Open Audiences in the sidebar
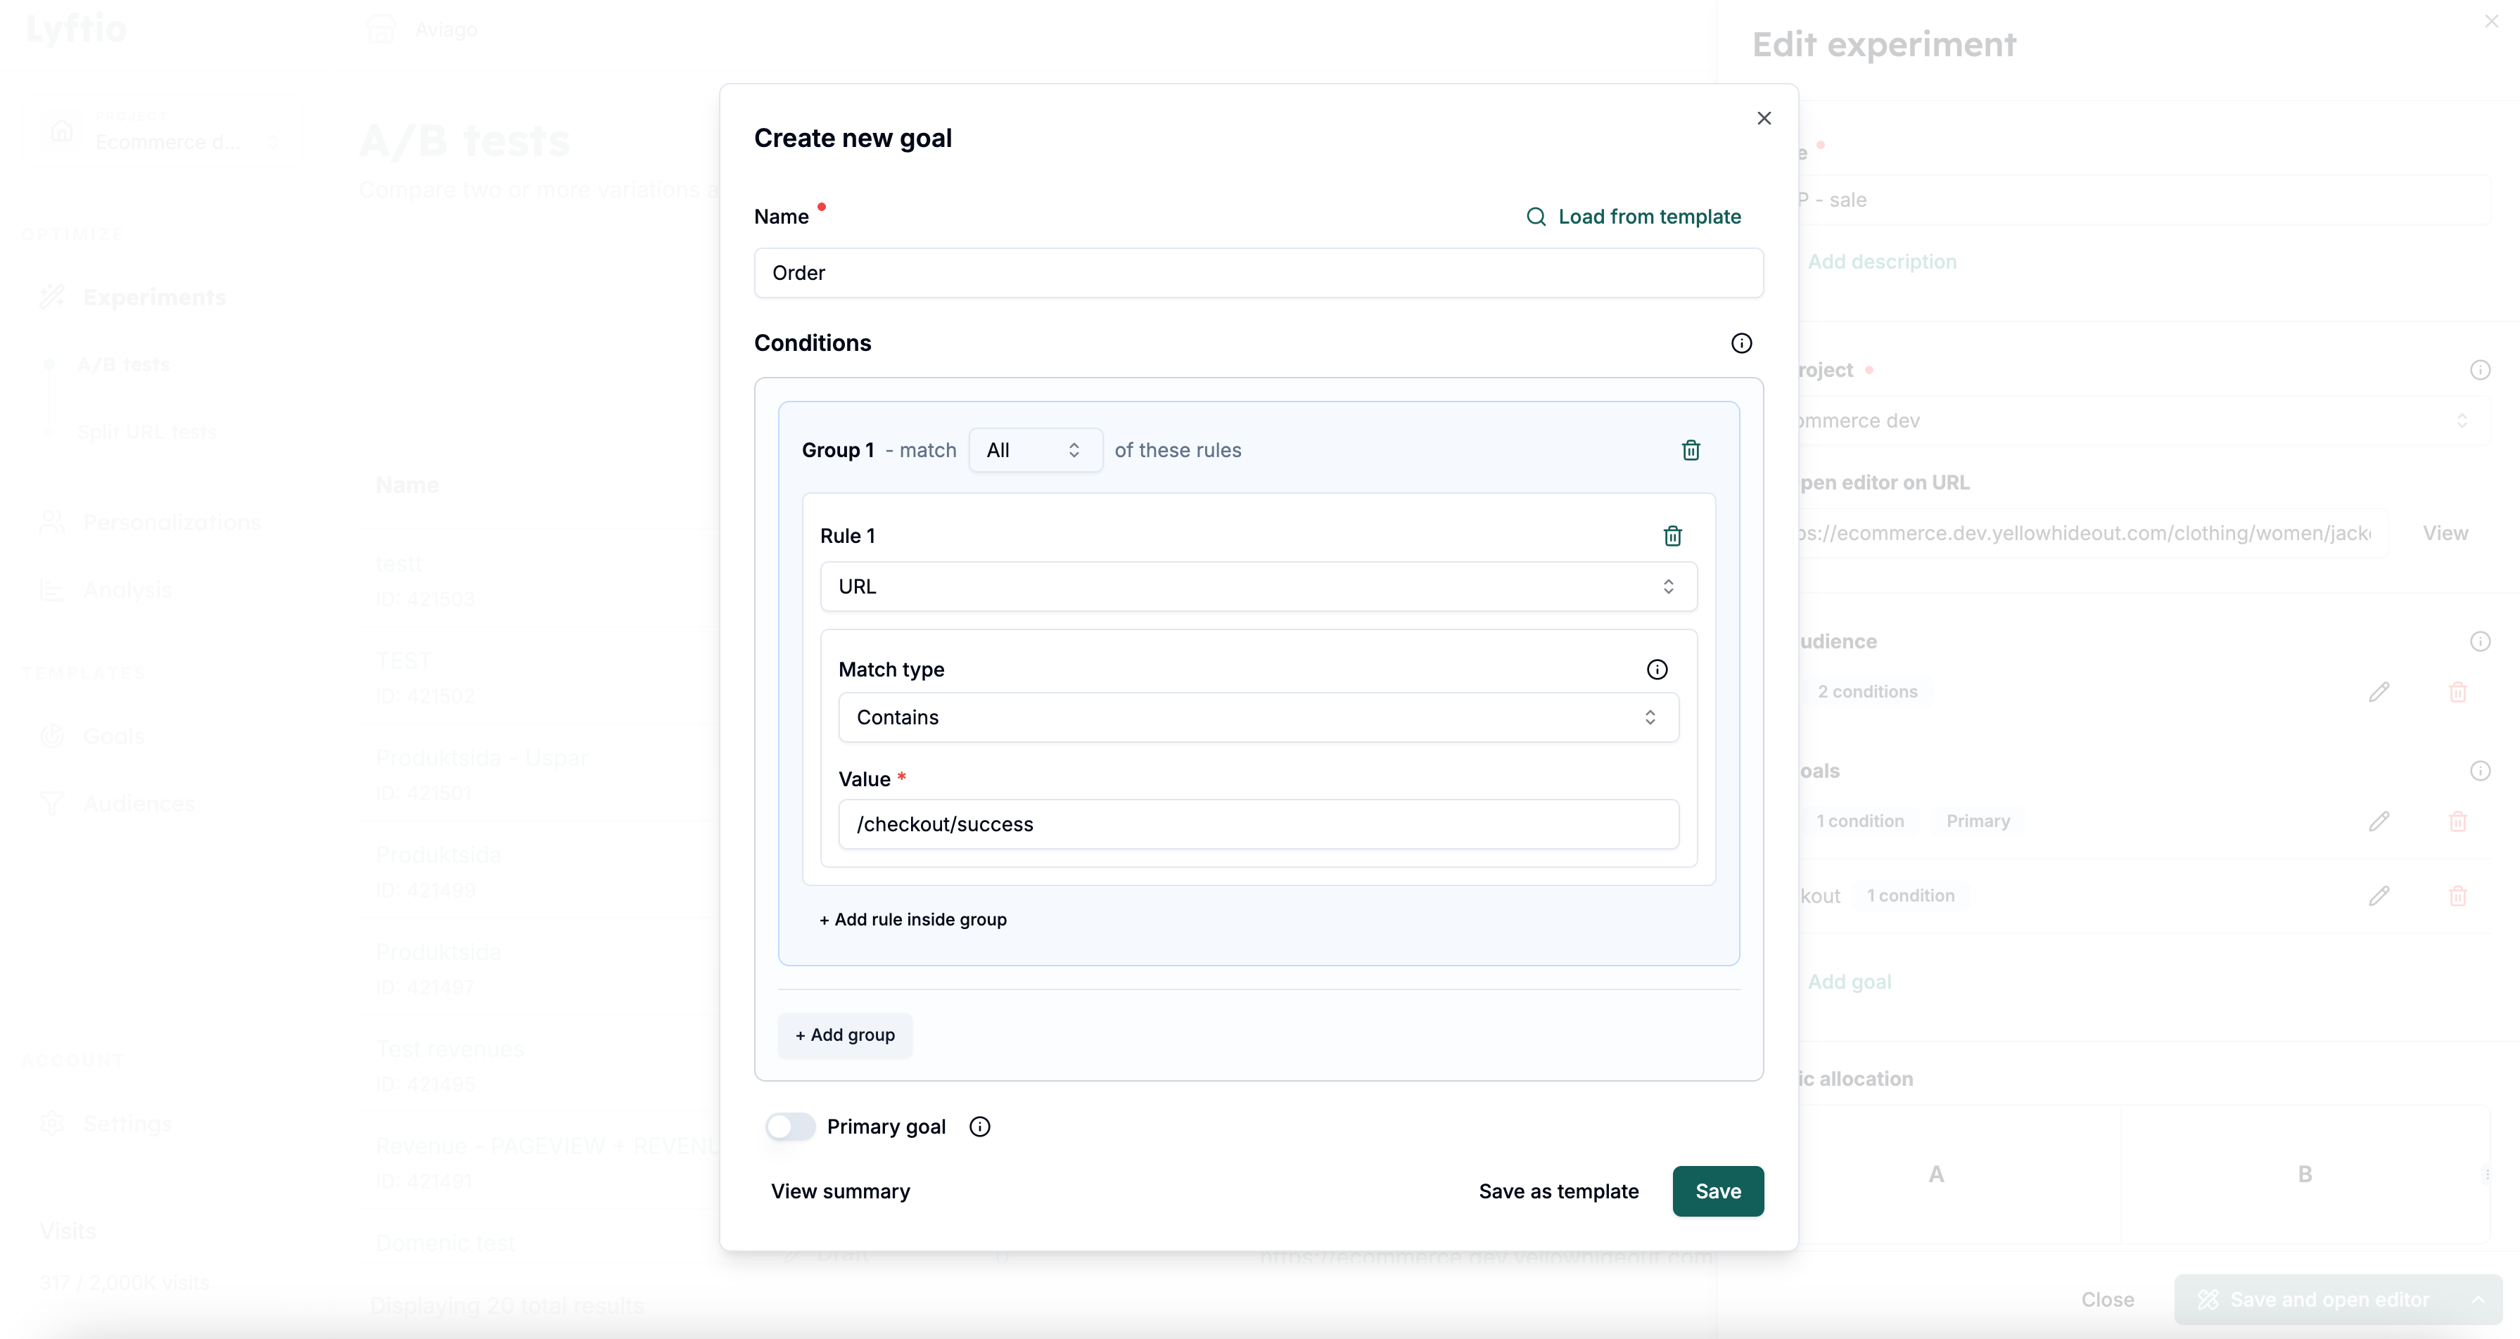This screenshot has height=1339, width=2520. coord(138,804)
